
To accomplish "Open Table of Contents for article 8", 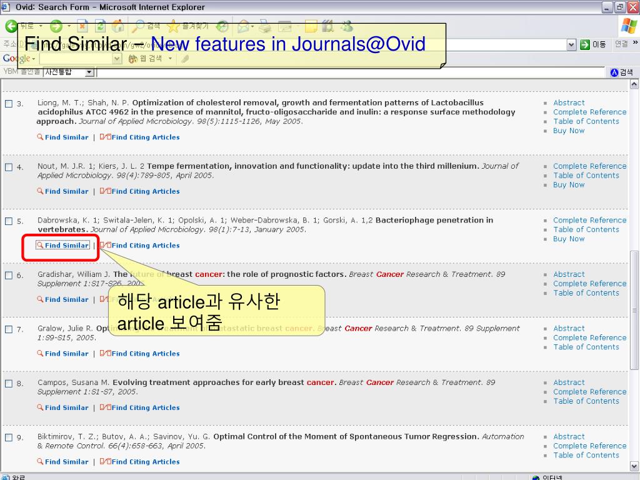I will pos(586,401).
